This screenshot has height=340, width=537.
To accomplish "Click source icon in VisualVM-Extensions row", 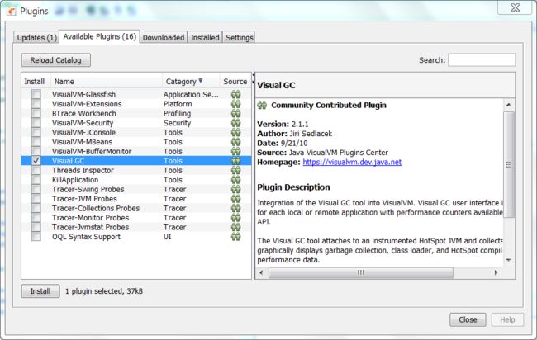I will [x=235, y=104].
